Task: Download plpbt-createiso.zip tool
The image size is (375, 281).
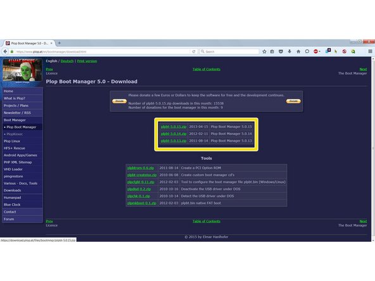Action: (142, 175)
